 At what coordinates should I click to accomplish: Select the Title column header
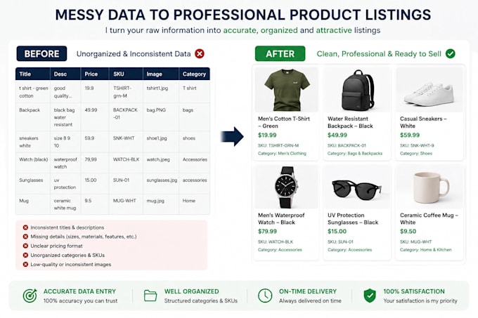[32, 74]
